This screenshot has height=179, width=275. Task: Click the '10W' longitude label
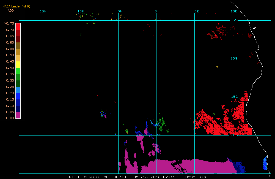click(x=81, y=11)
